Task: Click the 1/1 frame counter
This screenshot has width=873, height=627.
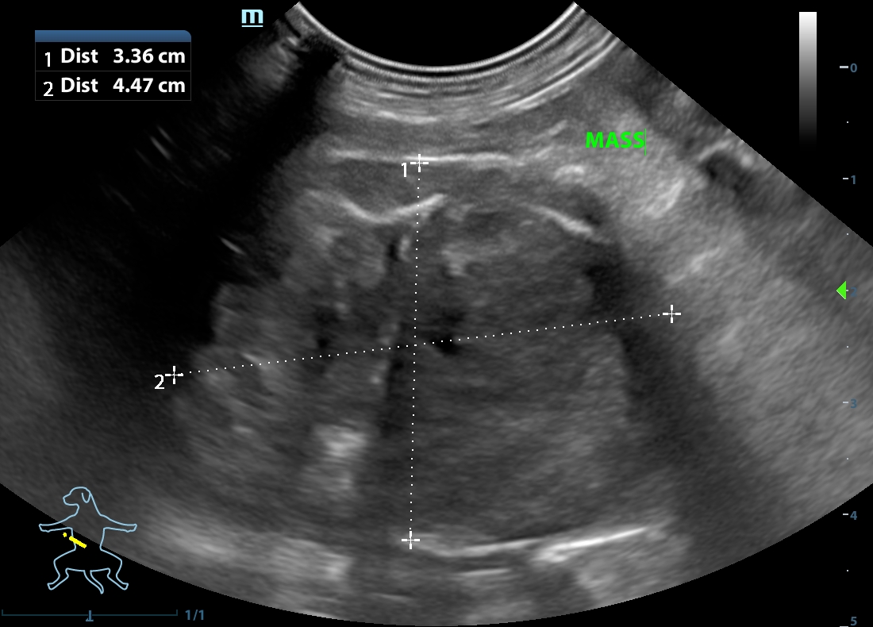Action: click(194, 615)
